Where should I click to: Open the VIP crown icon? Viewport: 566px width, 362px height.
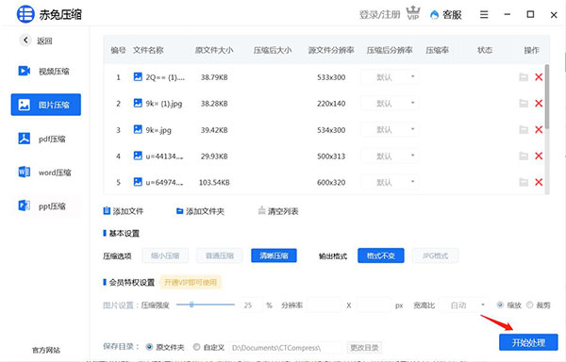pos(413,13)
